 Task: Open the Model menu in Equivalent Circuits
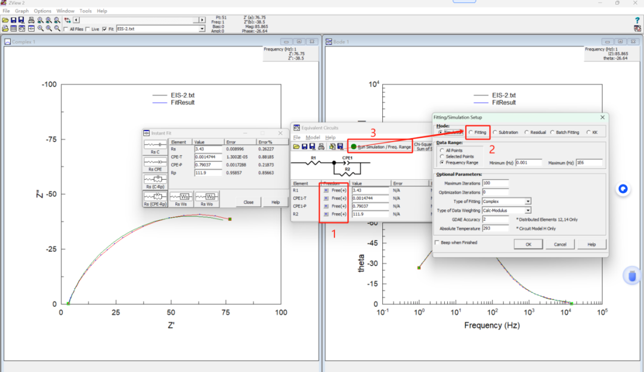(312, 137)
